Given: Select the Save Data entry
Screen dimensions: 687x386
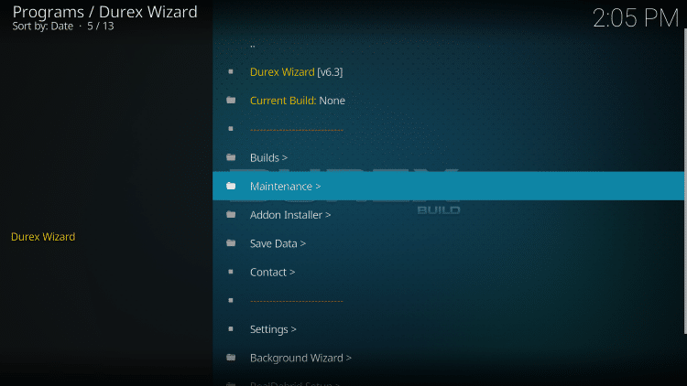Looking at the screenshot, I should click(x=278, y=243).
